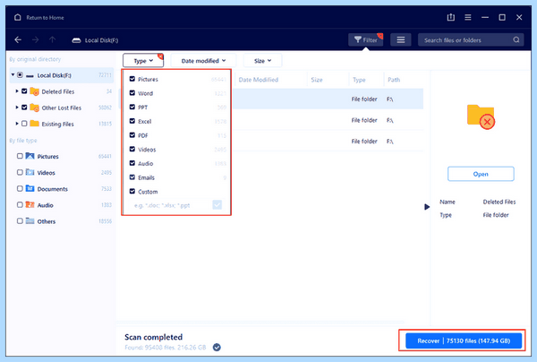Go up one level with up arrow

pos(53,39)
